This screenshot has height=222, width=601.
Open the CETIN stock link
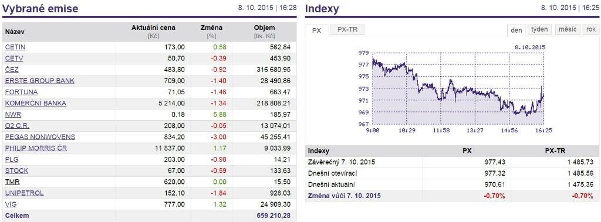pyautogui.click(x=15, y=47)
